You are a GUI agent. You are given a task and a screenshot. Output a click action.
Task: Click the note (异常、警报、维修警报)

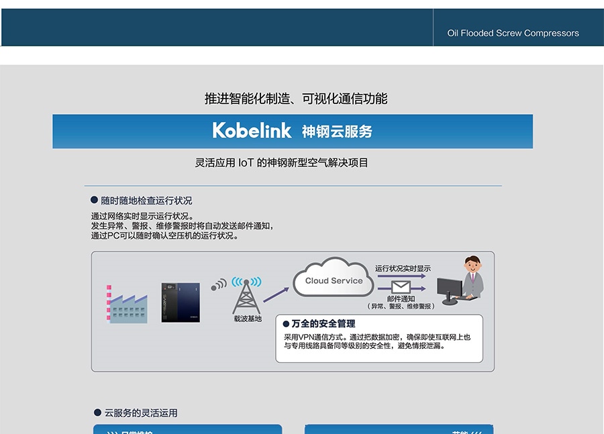(401, 306)
